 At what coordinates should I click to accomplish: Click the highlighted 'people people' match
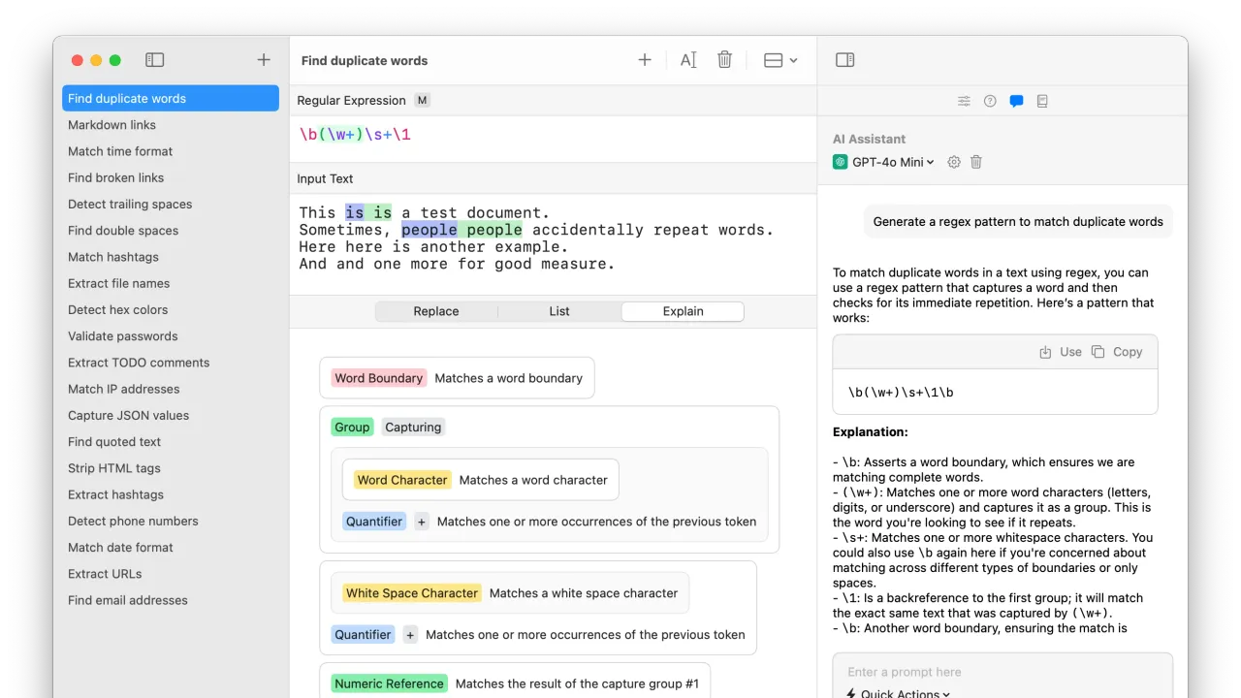[461, 230]
